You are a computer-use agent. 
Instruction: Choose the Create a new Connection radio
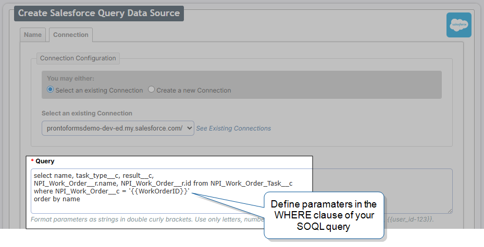tap(152, 90)
